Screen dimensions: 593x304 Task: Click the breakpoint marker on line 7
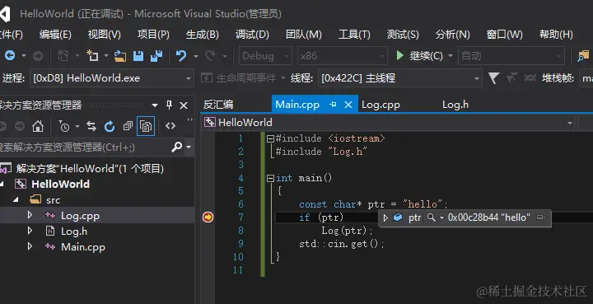point(208,217)
